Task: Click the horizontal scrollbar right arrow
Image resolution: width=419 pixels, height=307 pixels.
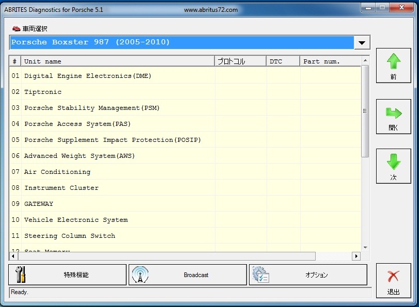Action: (x=356, y=256)
